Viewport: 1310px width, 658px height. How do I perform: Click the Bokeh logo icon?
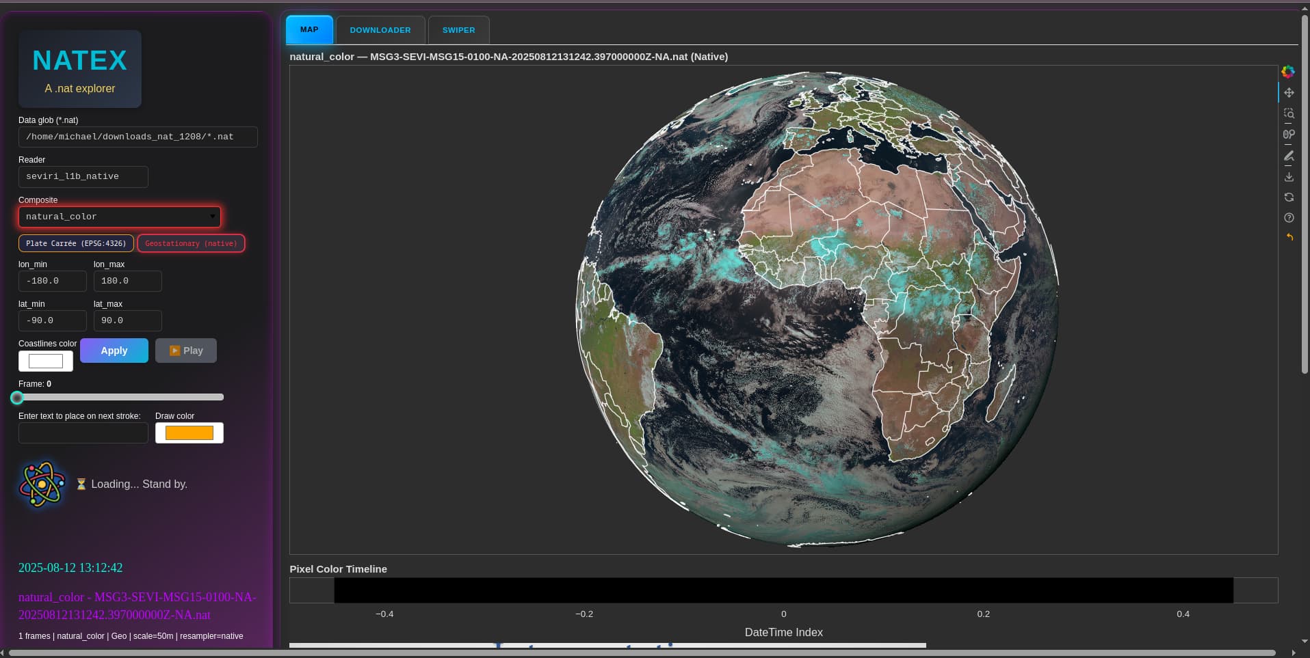(x=1288, y=72)
